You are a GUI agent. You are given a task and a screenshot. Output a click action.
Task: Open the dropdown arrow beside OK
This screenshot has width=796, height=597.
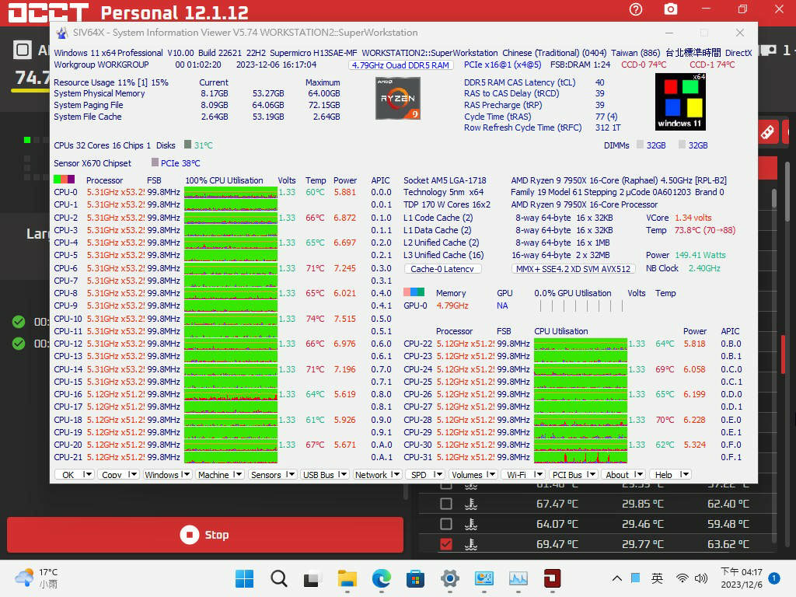click(x=87, y=474)
